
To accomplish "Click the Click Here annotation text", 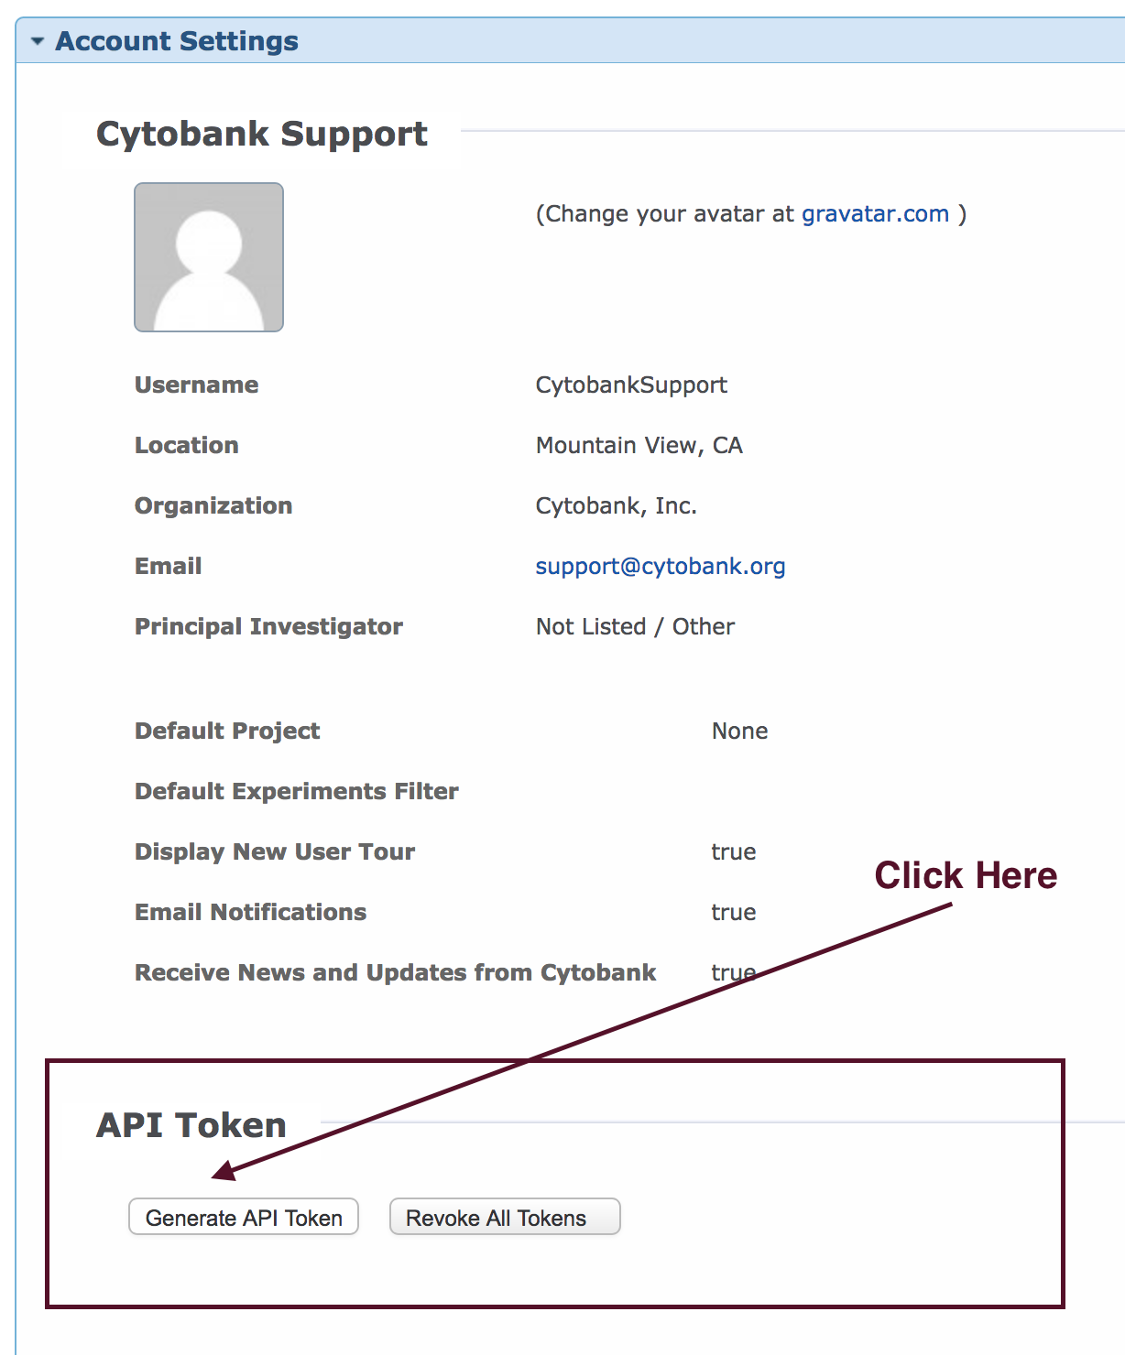I will tap(966, 875).
